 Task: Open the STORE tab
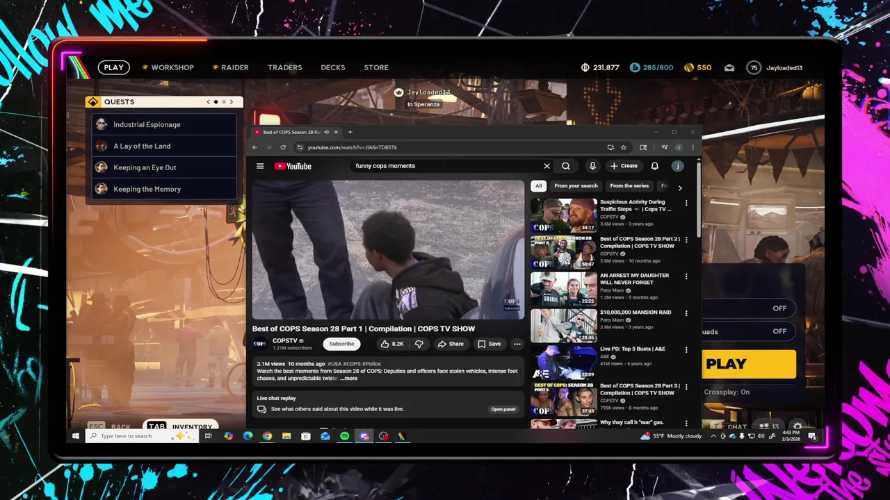coord(376,67)
